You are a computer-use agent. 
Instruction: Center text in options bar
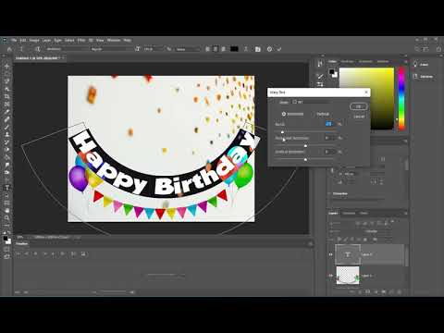pyautogui.click(x=216, y=49)
